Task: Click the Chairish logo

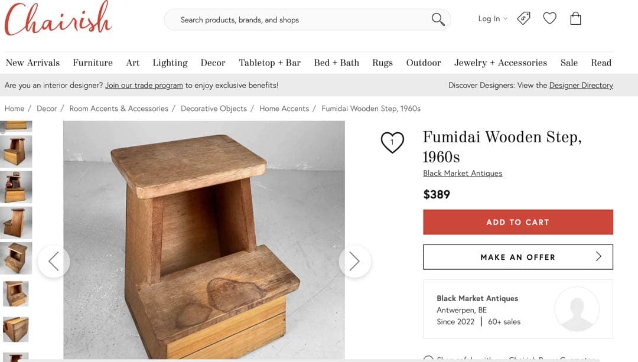Action: [x=58, y=19]
